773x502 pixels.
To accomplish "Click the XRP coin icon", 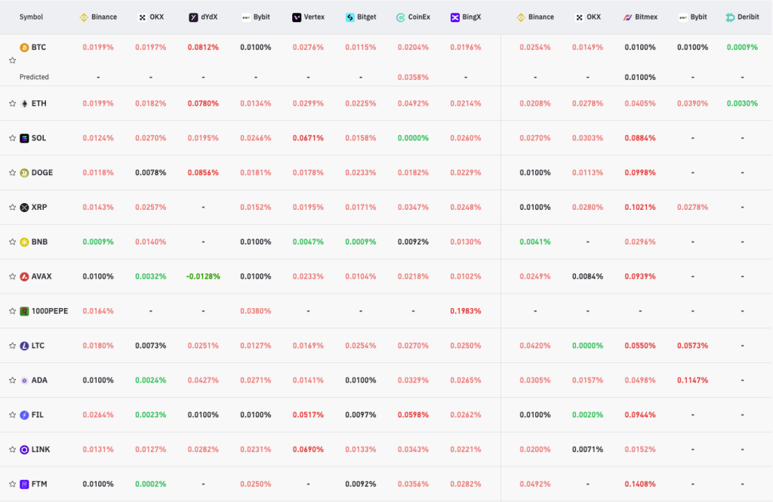I will click(x=24, y=207).
